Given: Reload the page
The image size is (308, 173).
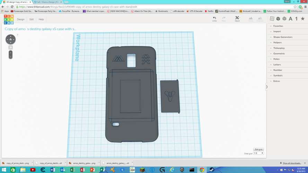Looking at the screenshot, I should (x=12, y=7).
